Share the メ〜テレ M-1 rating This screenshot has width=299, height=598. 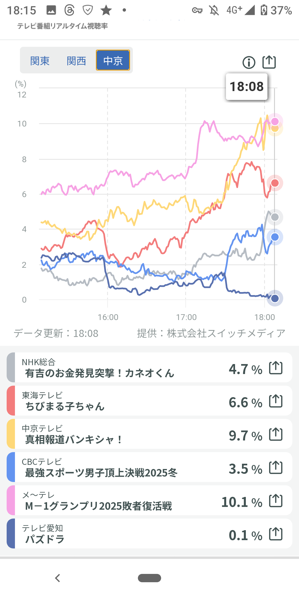[x=276, y=501]
